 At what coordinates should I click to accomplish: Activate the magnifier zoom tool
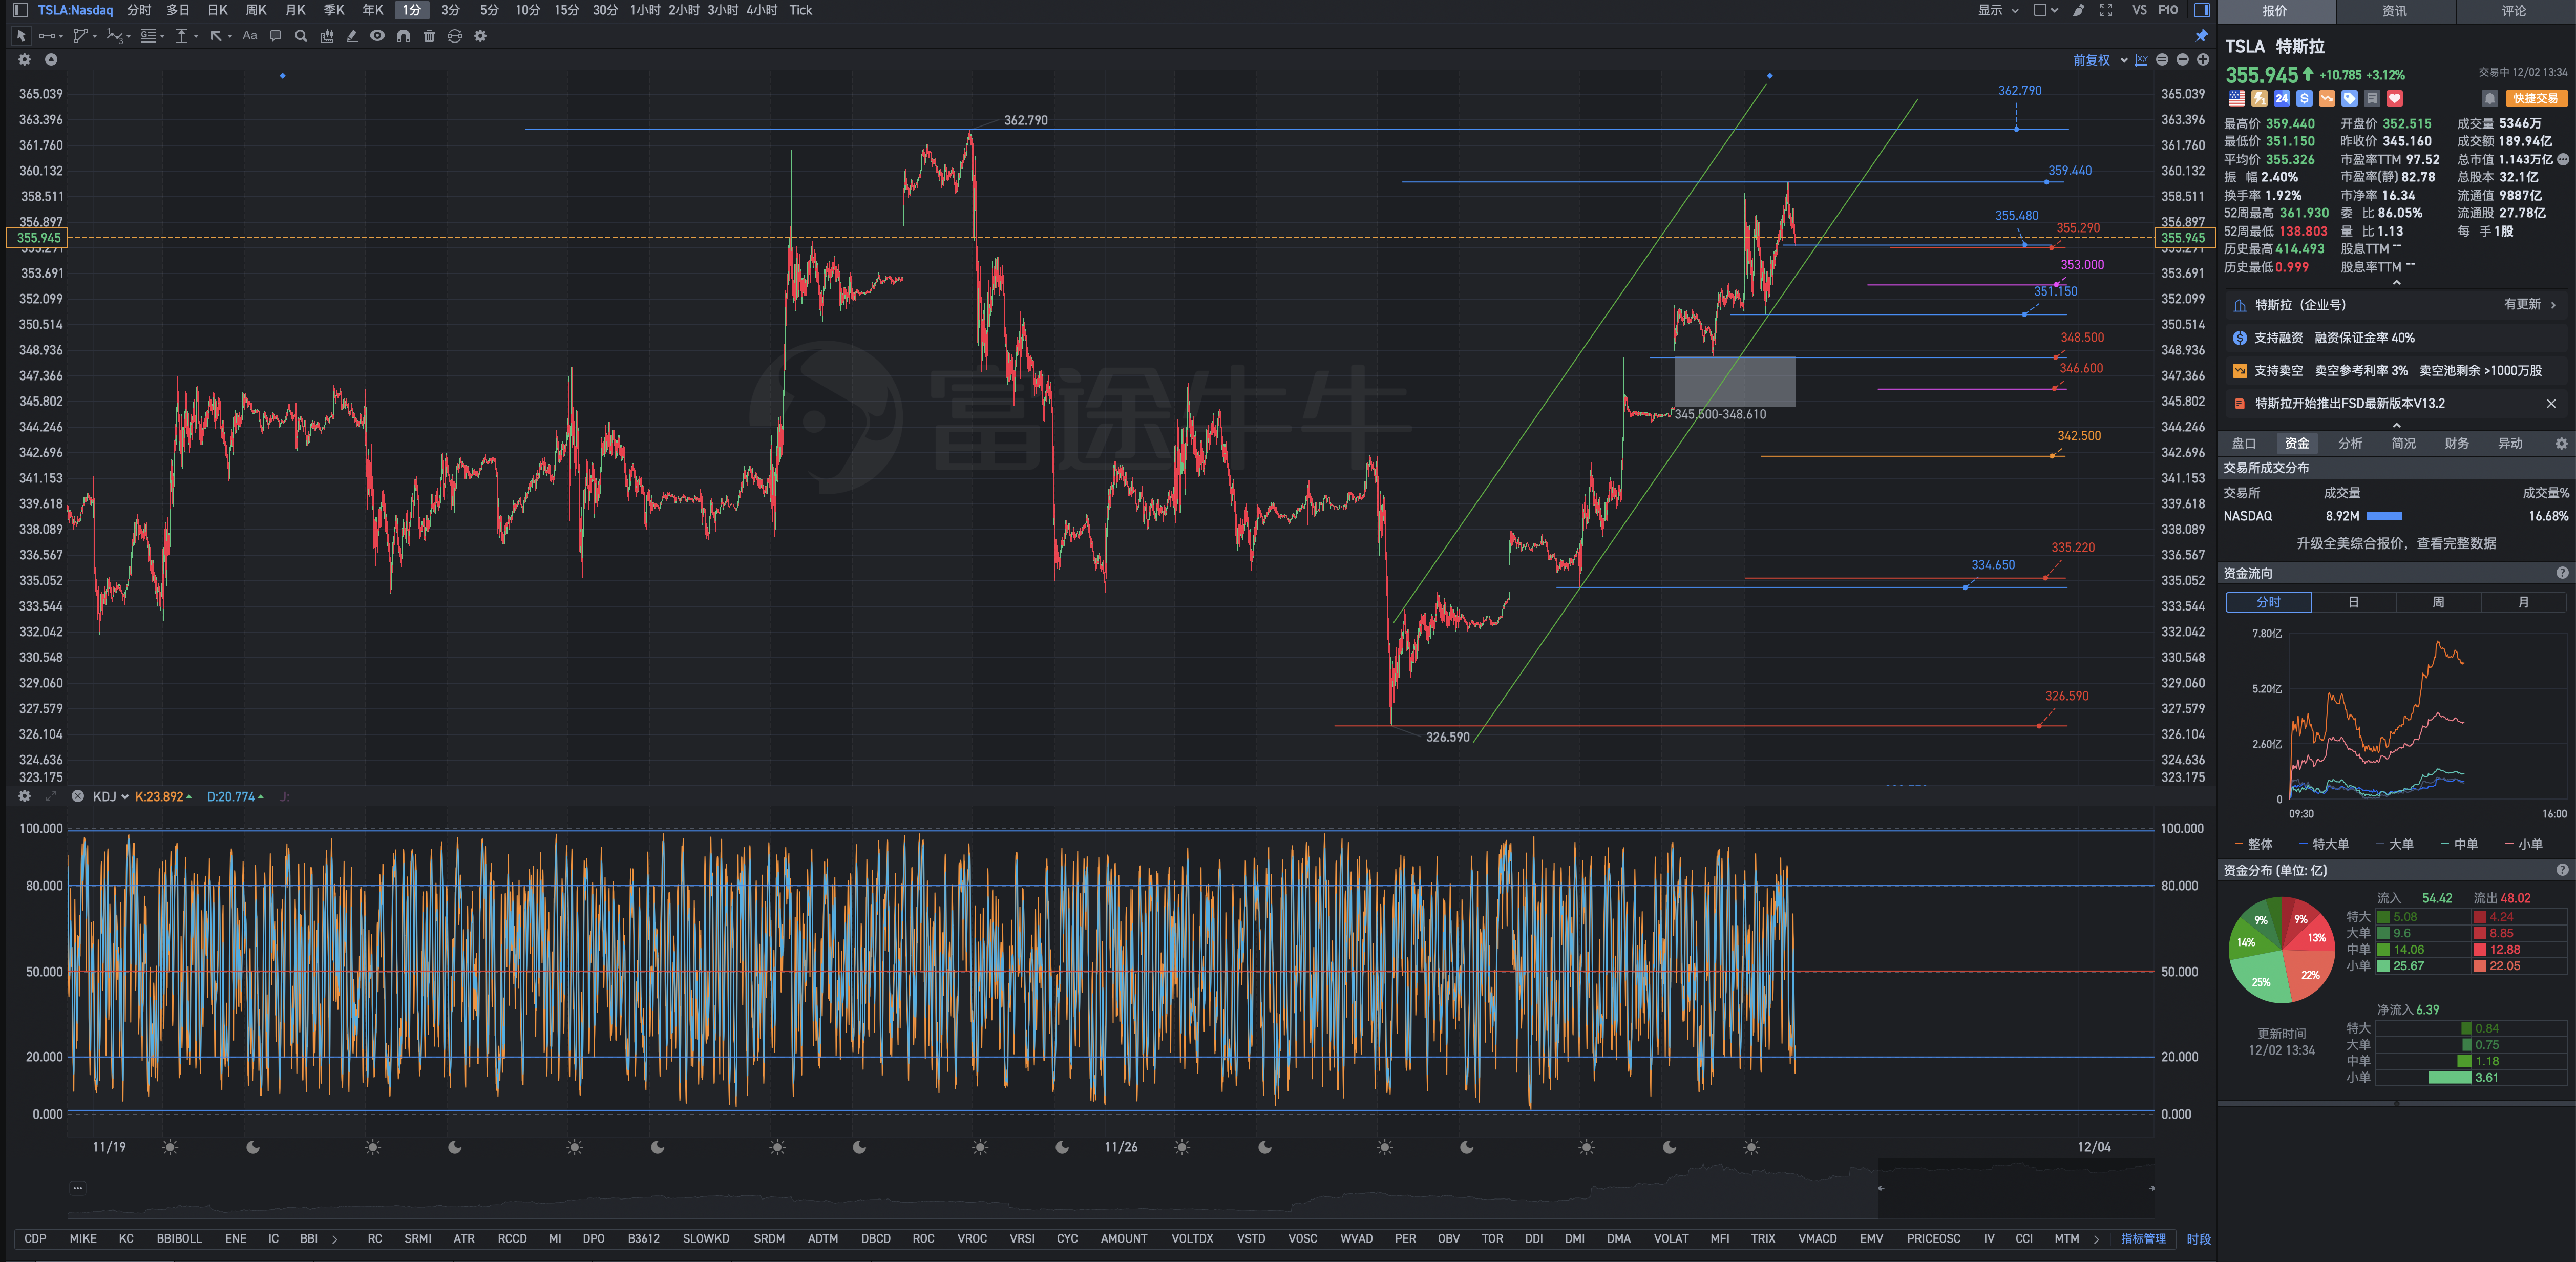point(301,36)
